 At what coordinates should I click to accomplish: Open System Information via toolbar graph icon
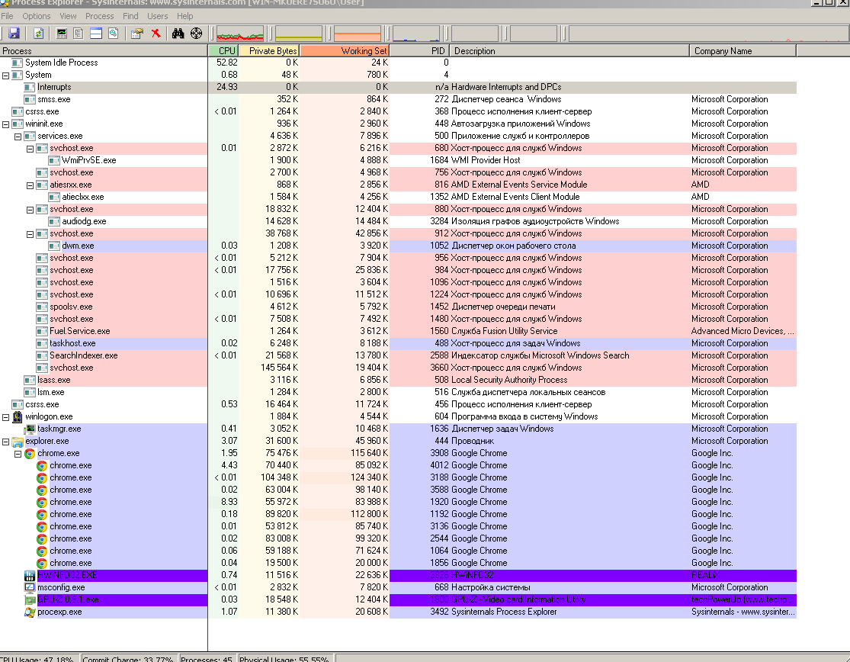pyautogui.click(x=62, y=34)
